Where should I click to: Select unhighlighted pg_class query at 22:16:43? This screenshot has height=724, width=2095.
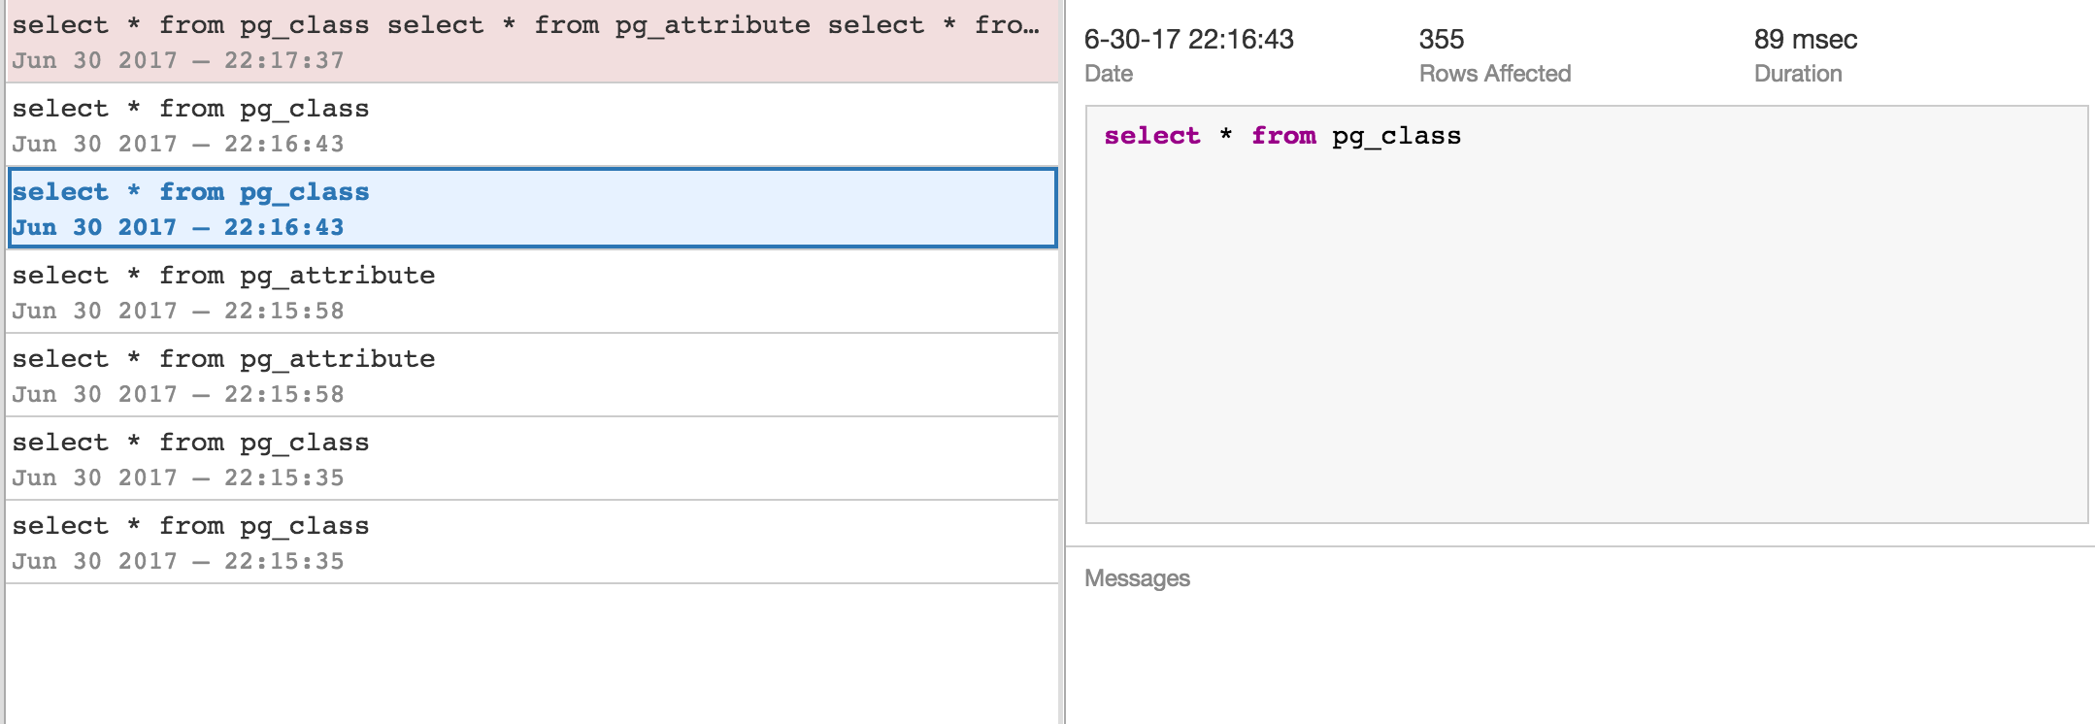tap(530, 125)
